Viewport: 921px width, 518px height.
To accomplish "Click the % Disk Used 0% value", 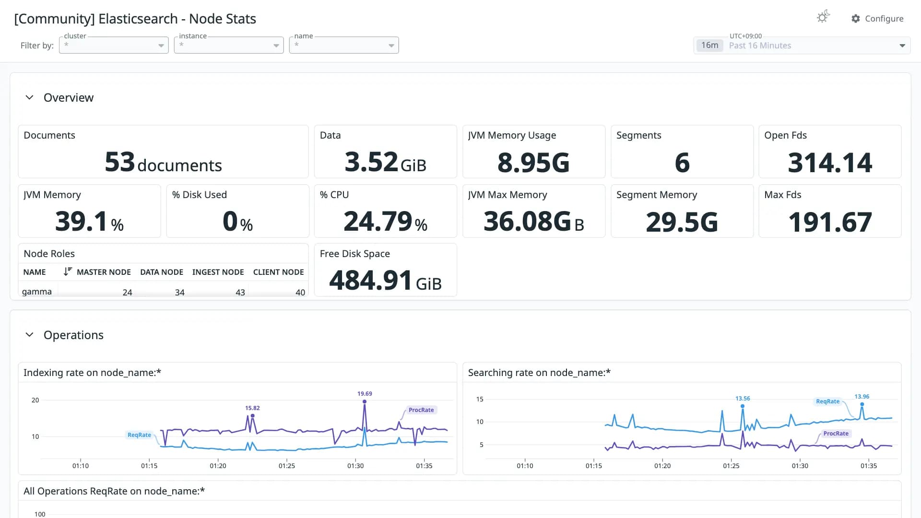I will click(237, 222).
